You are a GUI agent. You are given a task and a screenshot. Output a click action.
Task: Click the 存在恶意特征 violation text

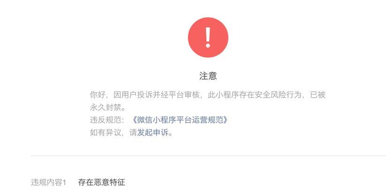[x=101, y=182]
